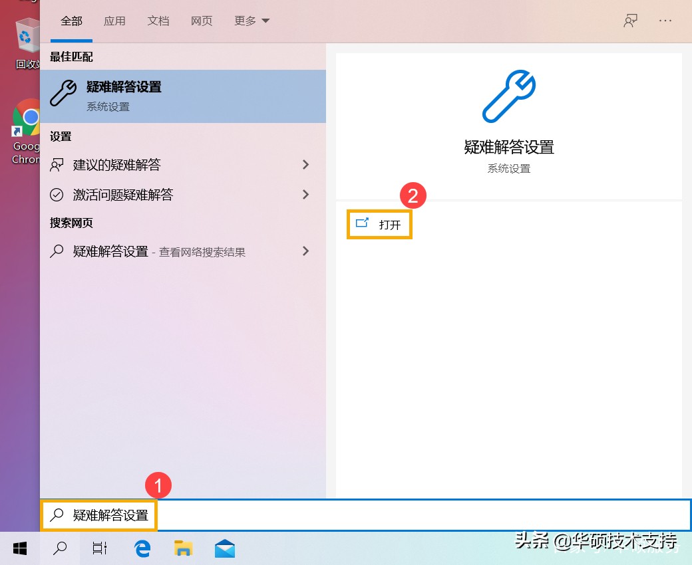Viewport: 692px width, 565px height.
Task: Click the sign-in person icon at top right
Action: click(x=629, y=21)
